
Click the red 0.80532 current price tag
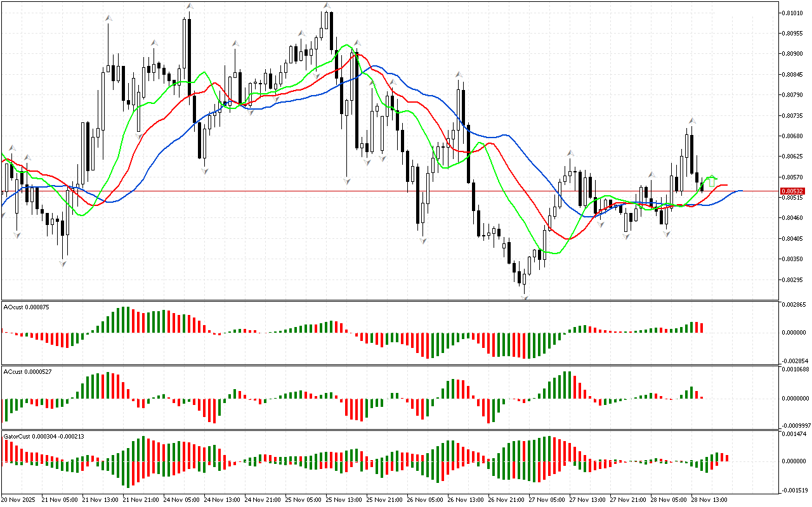[792, 191]
